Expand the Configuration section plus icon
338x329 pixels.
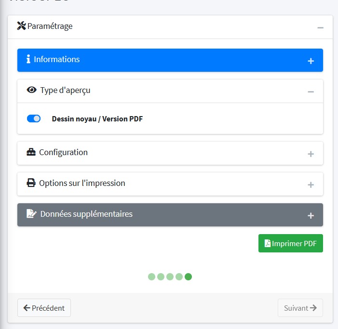pyautogui.click(x=311, y=154)
